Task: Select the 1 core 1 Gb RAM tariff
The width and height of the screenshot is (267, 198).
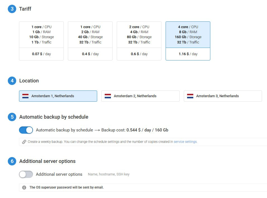Action: [x=41, y=41]
